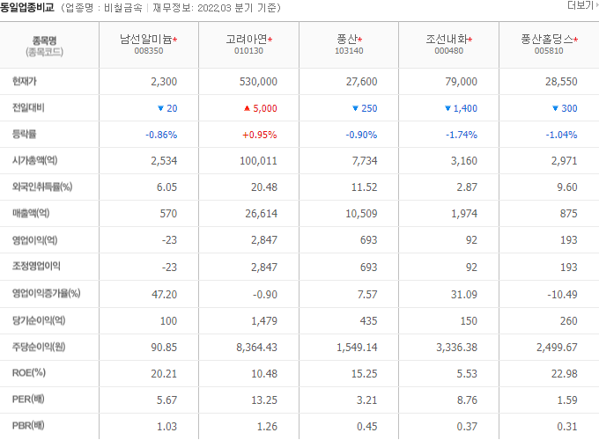This screenshot has width=599, height=440.
Task: Click the sales value 10,509
Action: click(361, 213)
